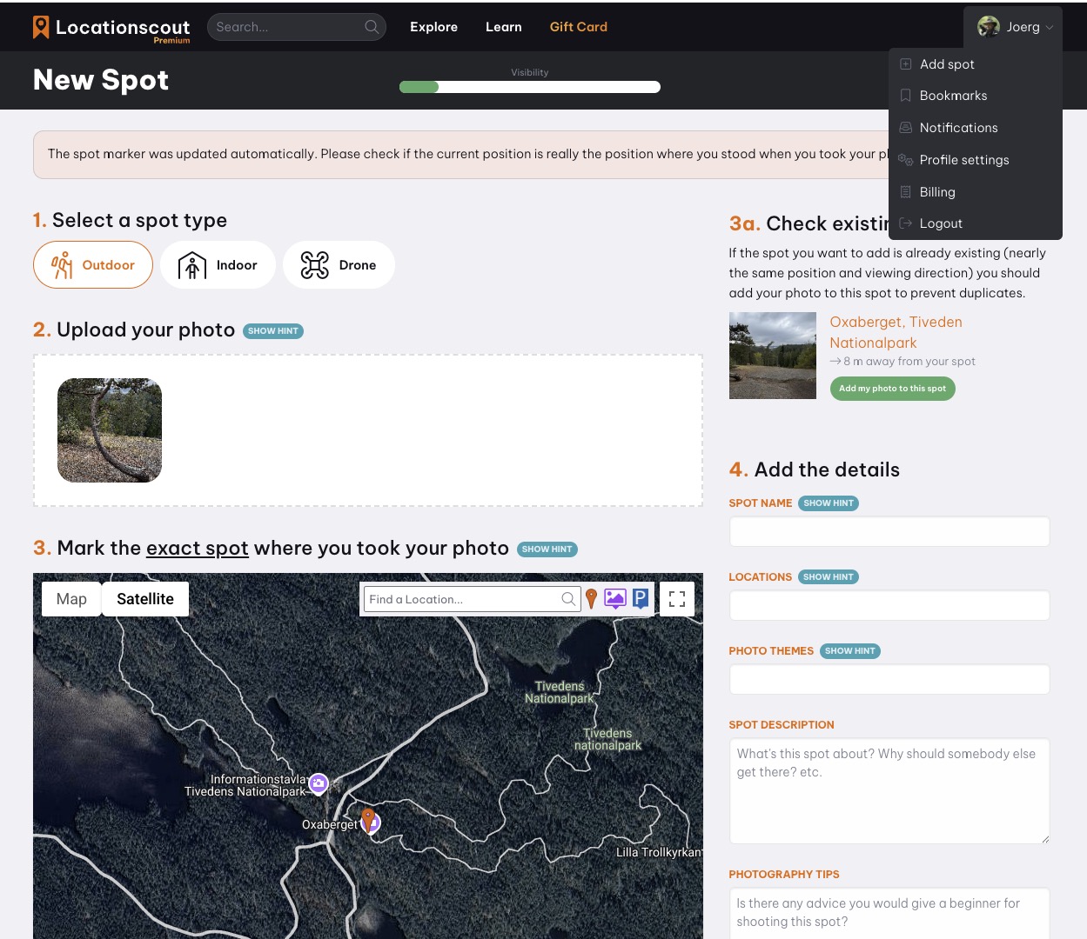Collapse the Joerg user menu chevron
Image resolution: width=1087 pixels, height=939 pixels.
(x=1050, y=28)
